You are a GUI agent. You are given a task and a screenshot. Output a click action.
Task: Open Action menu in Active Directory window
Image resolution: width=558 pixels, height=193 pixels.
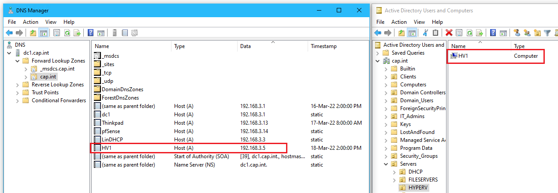pos(399,22)
